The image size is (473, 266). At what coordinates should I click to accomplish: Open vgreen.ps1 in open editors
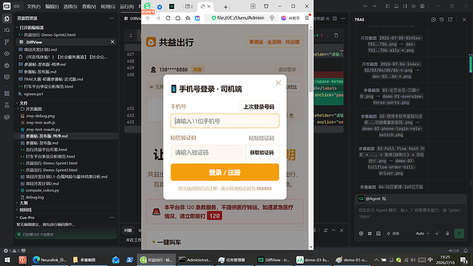pos(34,94)
